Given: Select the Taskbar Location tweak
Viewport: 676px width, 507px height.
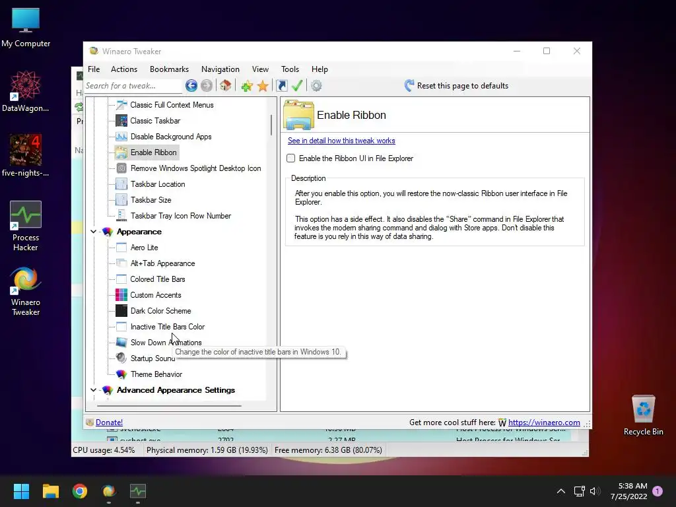Looking at the screenshot, I should pos(158,184).
